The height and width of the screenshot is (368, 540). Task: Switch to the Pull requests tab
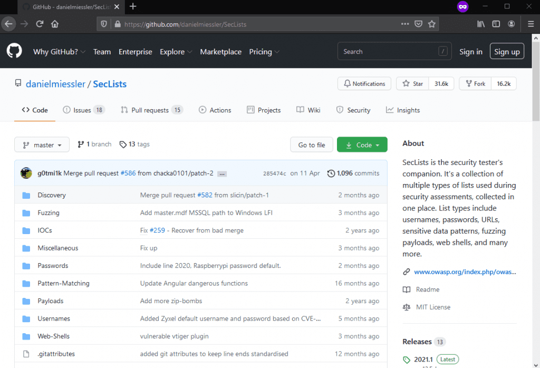click(152, 110)
